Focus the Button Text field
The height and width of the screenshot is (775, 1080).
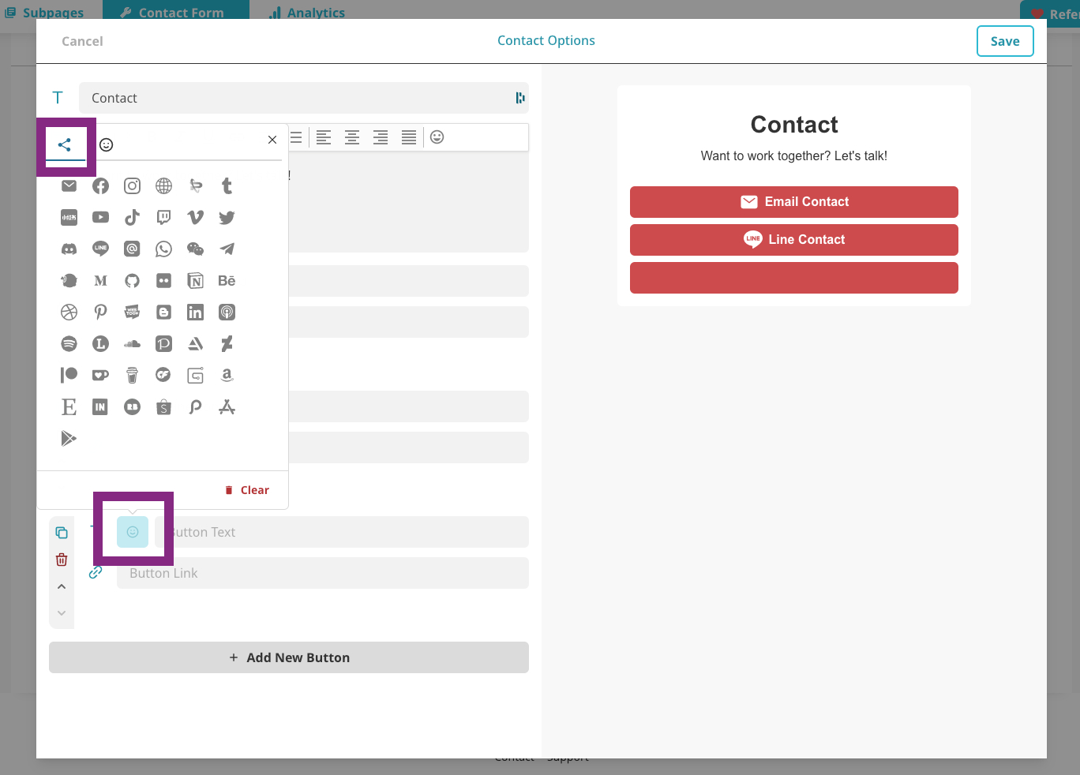click(x=342, y=532)
